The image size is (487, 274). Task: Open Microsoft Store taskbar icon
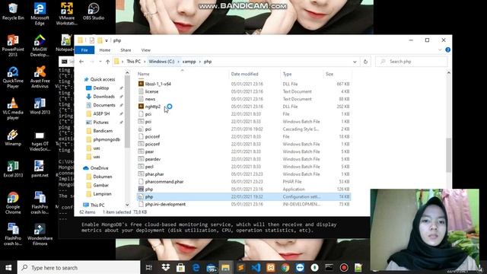[x=180, y=267]
